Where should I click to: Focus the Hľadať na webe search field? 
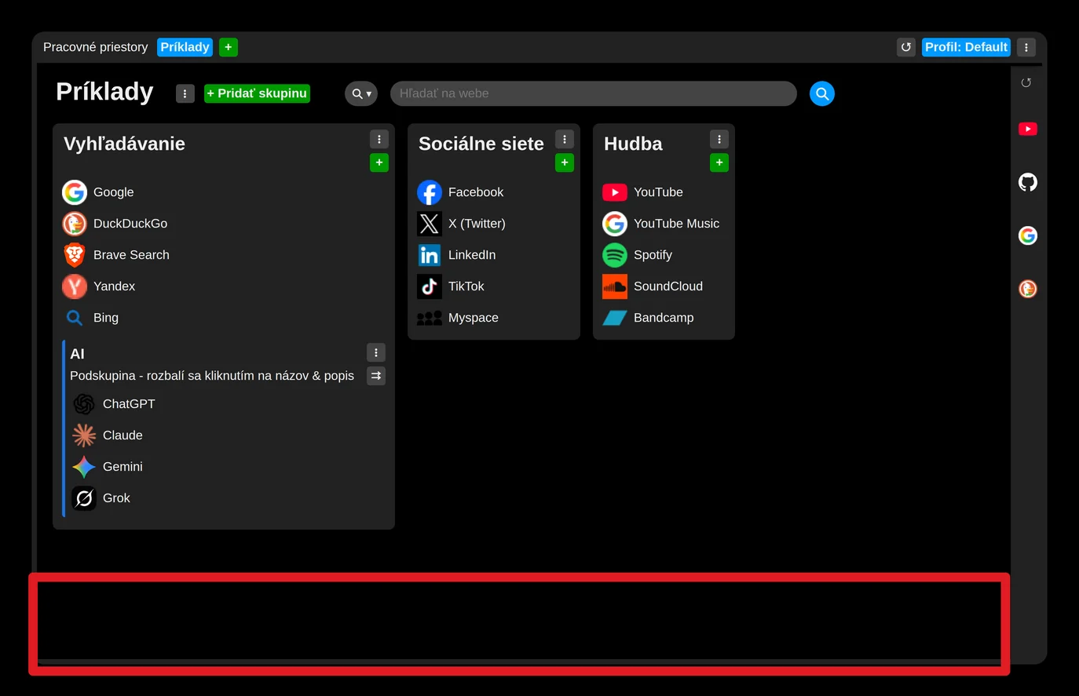coord(594,93)
